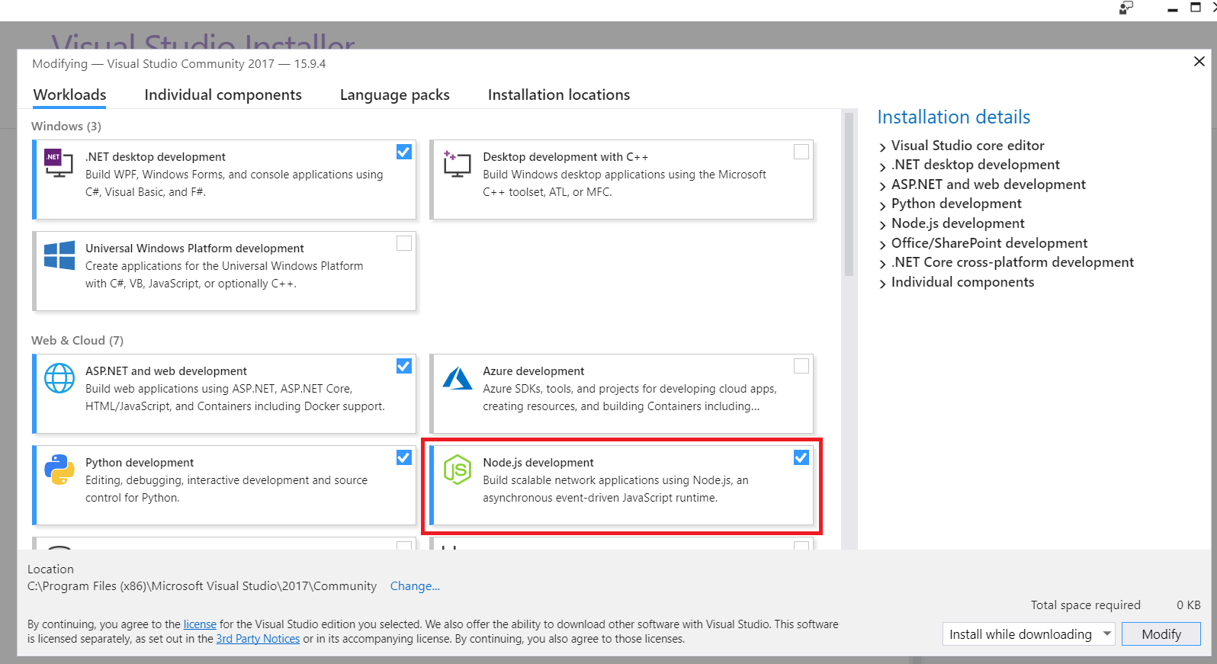Switch to the Language packs tab
The image size is (1217, 664).
(x=394, y=95)
